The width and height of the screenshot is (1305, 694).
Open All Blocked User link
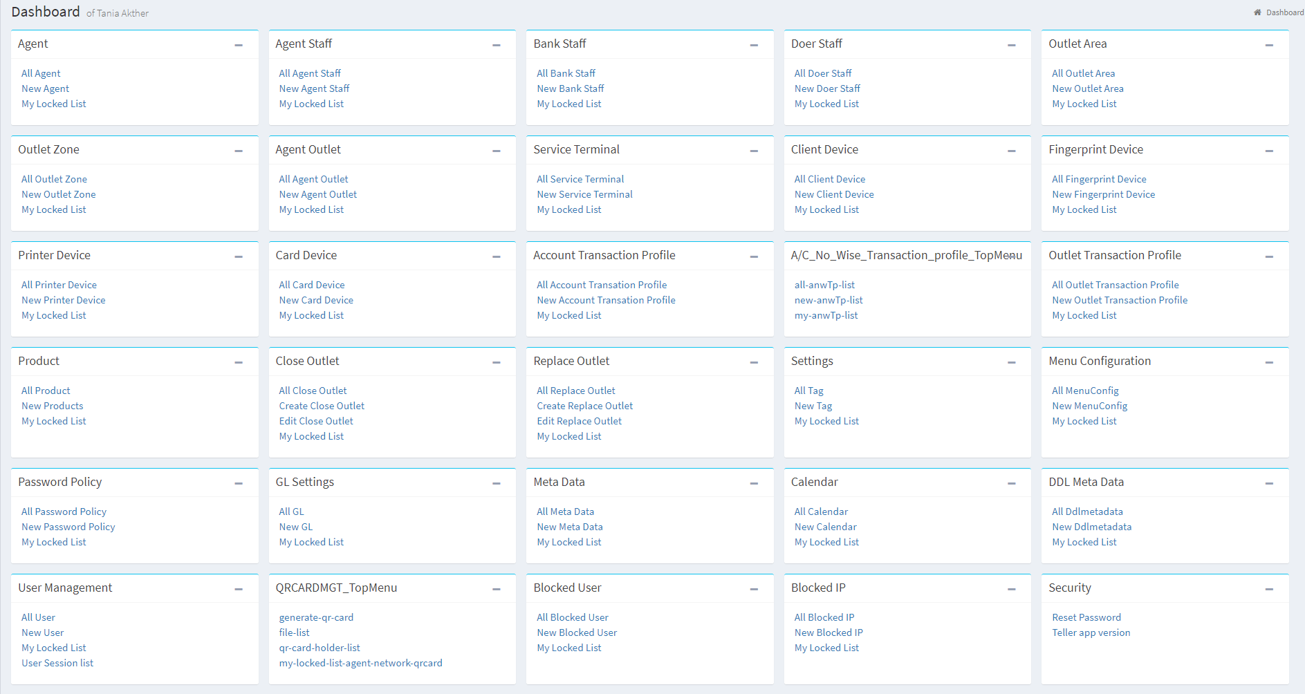click(572, 617)
